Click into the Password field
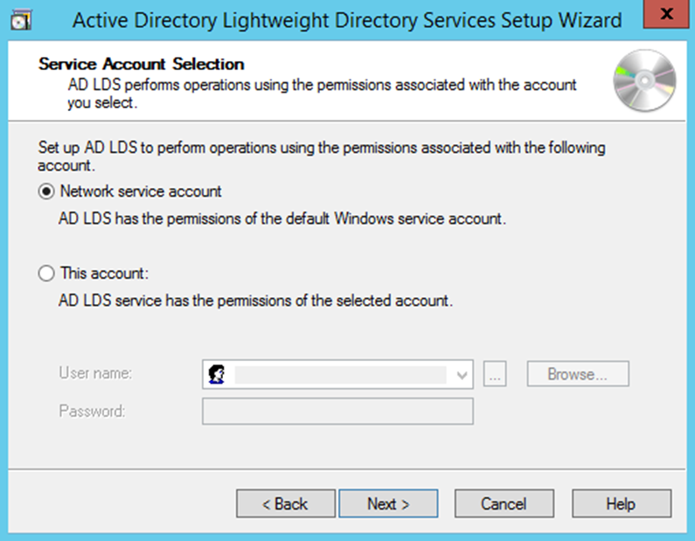The image size is (695, 541). pyautogui.click(x=337, y=411)
